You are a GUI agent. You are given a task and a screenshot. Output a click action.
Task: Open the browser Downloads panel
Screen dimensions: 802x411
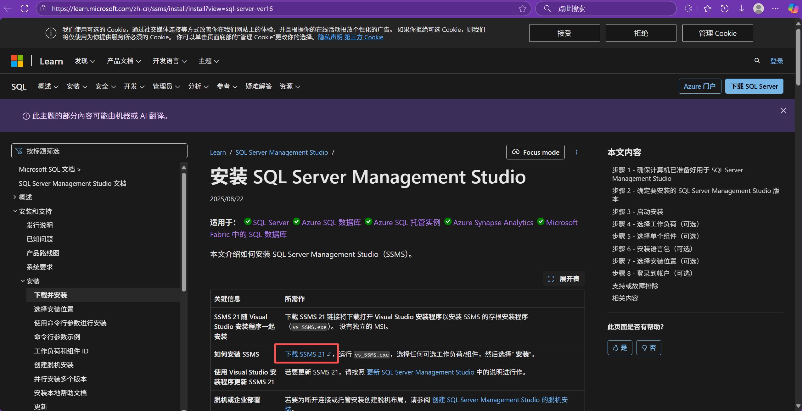[x=742, y=8]
